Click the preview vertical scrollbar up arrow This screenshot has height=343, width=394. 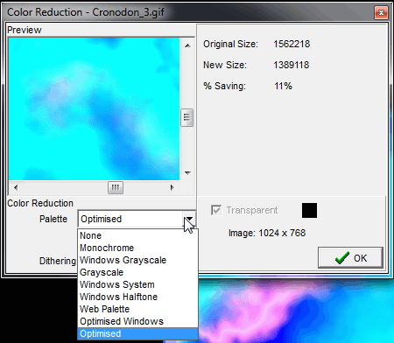click(187, 45)
